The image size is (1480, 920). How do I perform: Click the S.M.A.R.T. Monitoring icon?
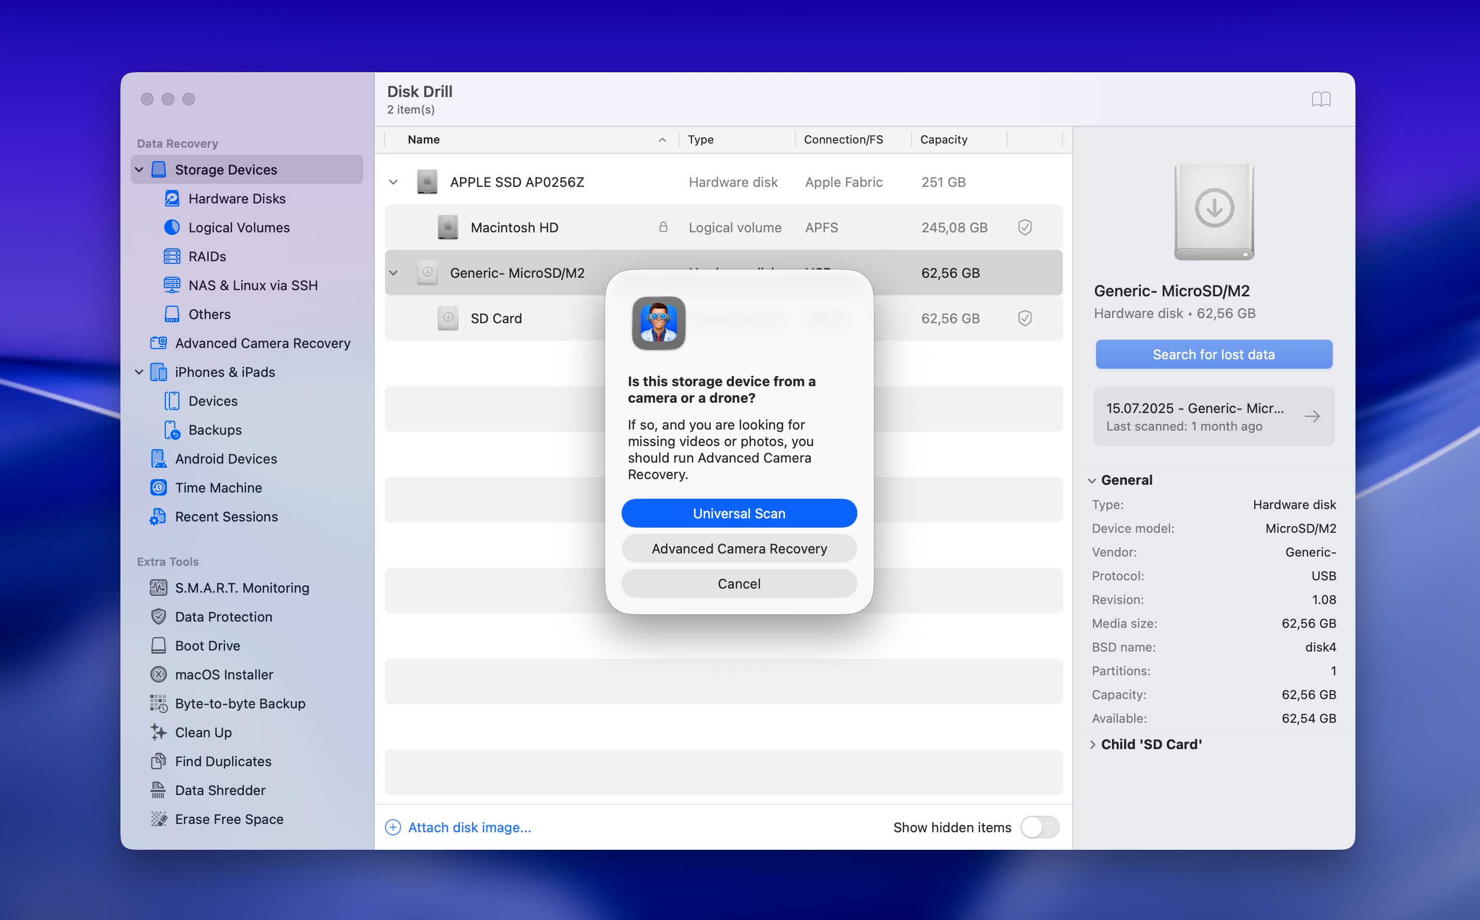tap(158, 587)
